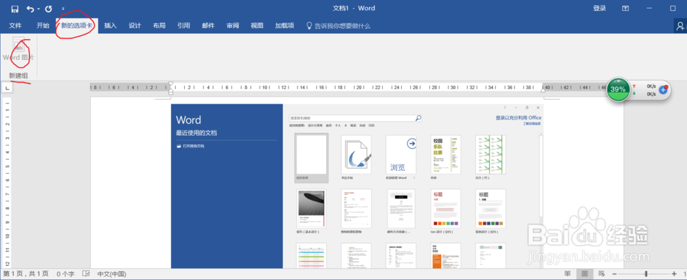Click the first line indent marker on ruler
This screenshot has width=687, height=280.
(171, 83)
